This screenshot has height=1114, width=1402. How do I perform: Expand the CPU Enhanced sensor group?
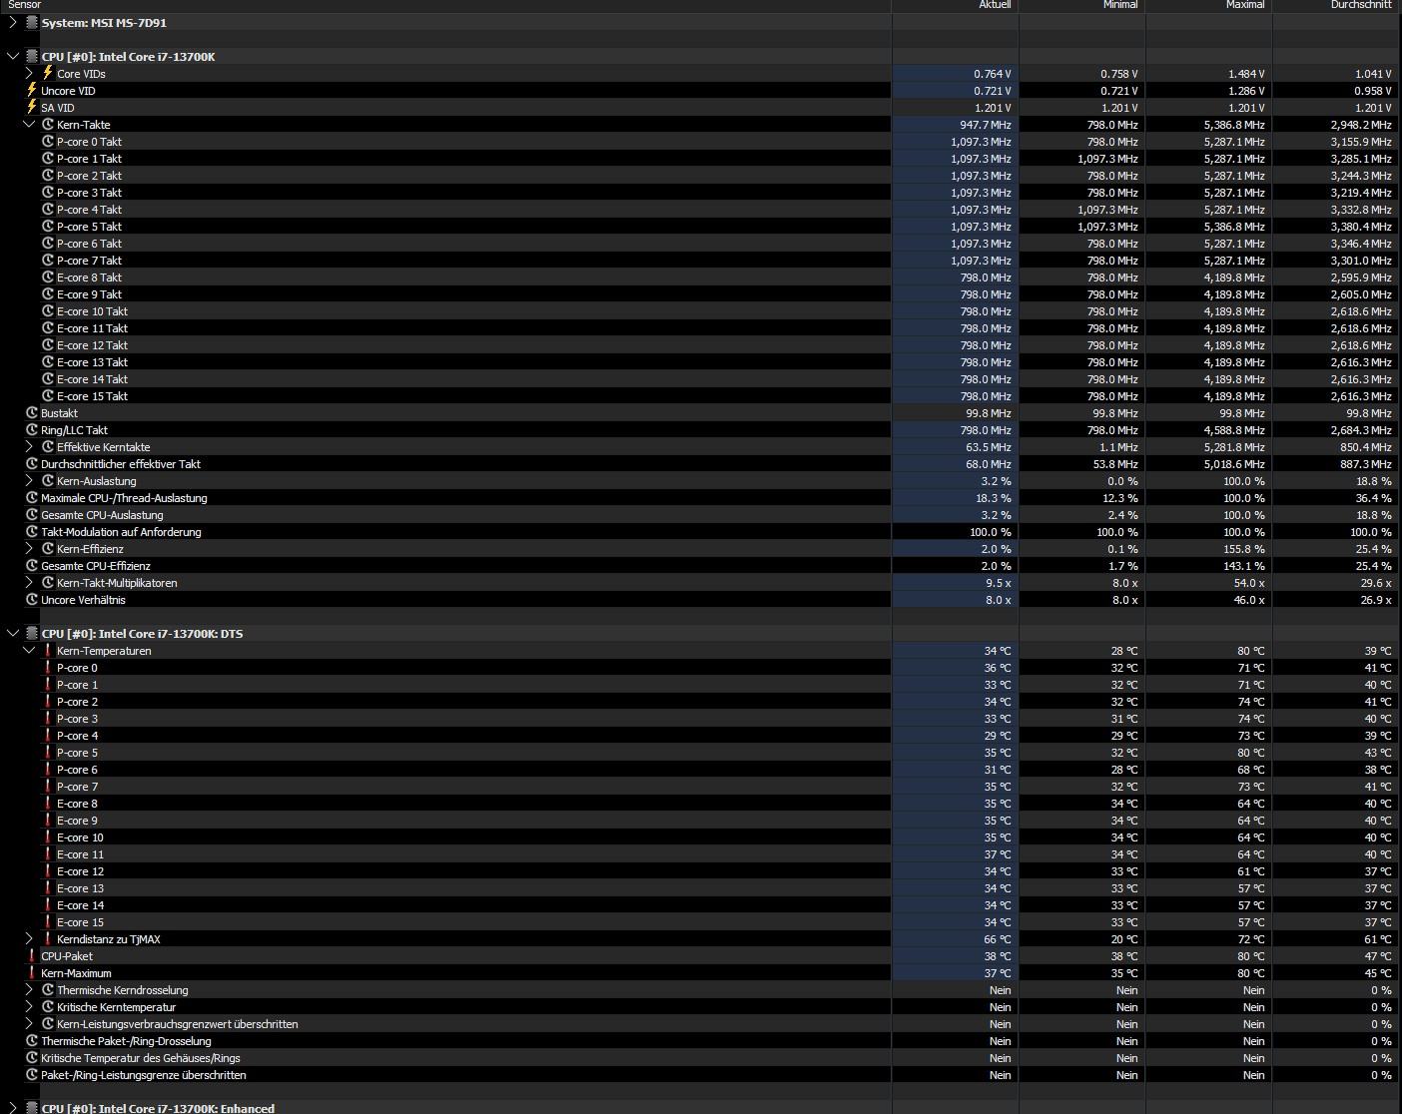pos(13,1108)
